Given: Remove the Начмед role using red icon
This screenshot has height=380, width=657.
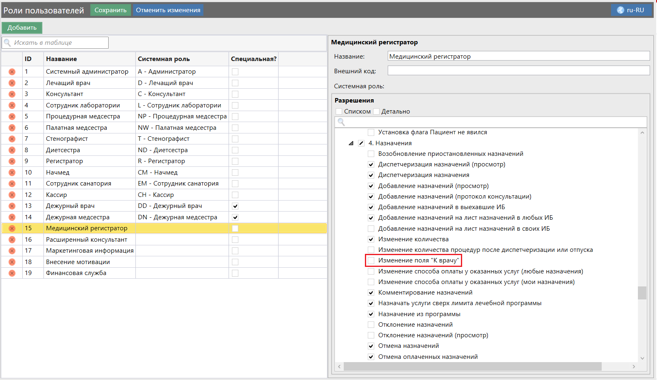Looking at the screenshot, I should coord(12,173).
